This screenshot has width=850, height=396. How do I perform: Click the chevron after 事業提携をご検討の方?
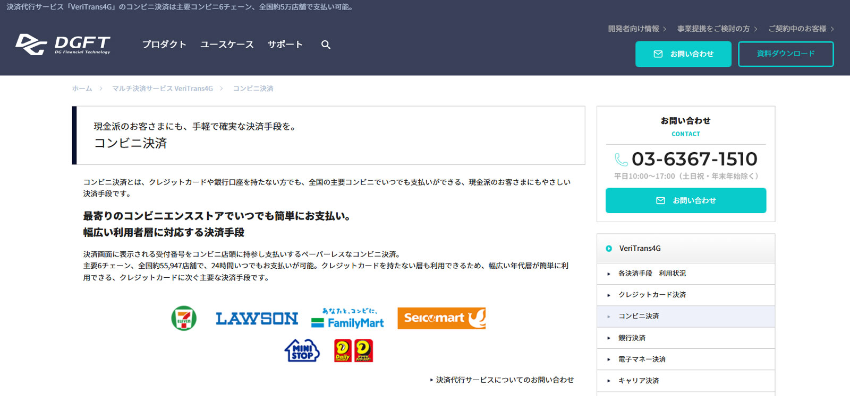tap(755, 29)
